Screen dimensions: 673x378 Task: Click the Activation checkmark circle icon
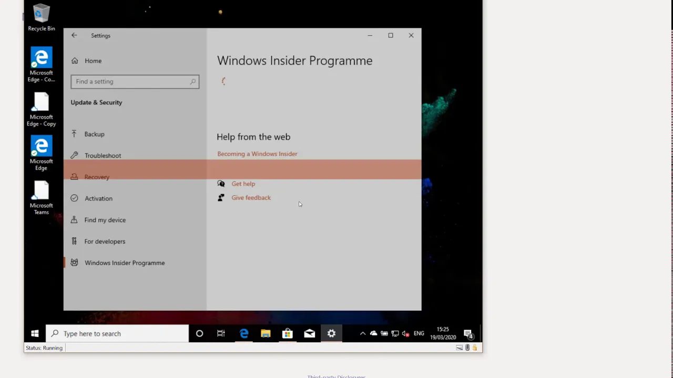(74, 198)
